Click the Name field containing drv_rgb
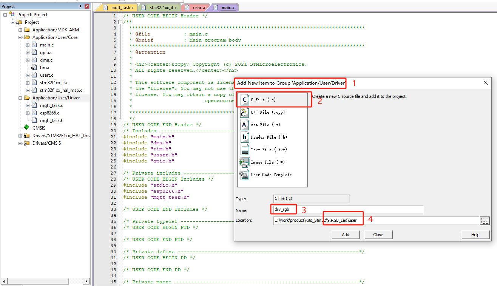 click(348, 210)
